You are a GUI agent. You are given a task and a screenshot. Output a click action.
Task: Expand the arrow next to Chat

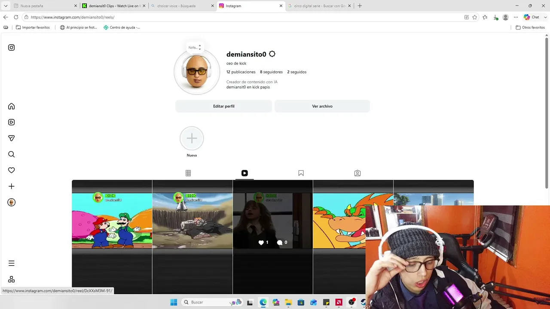pyautogui.click(x=544, y=17)
